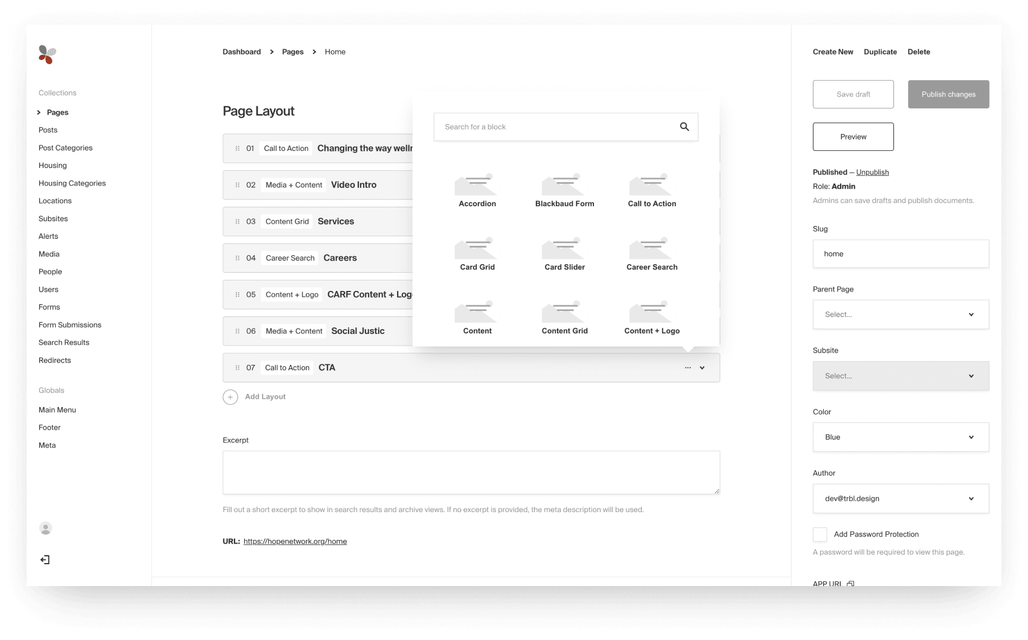Click Delete action
This screenshot has height=640, width=1028.
tap(918, 52)
